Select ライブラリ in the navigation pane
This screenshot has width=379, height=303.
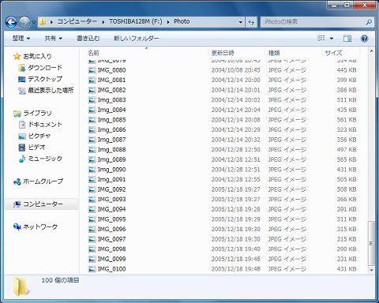point(37,114)
